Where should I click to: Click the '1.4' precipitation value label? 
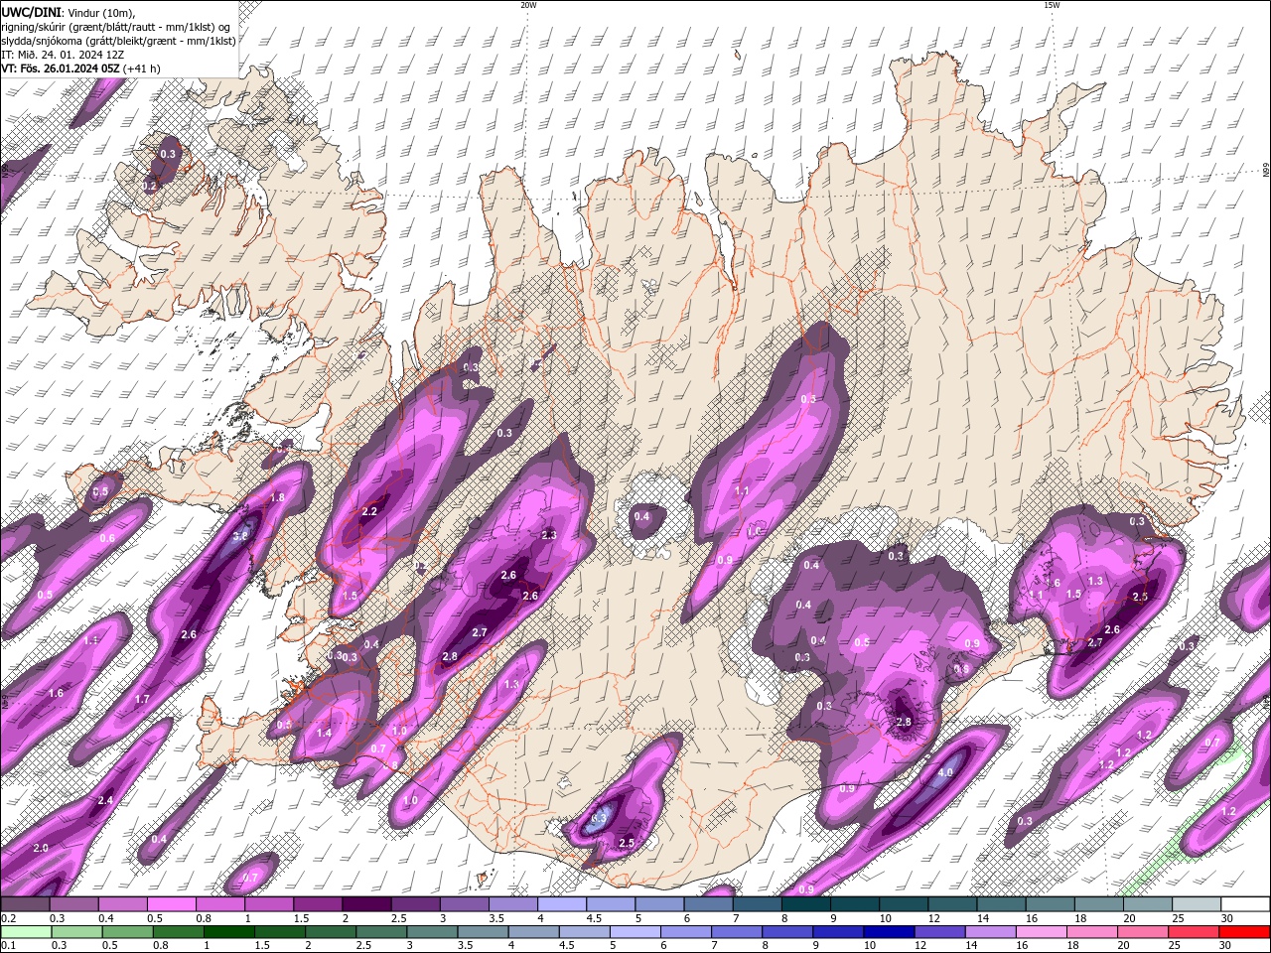coord(324,733)
